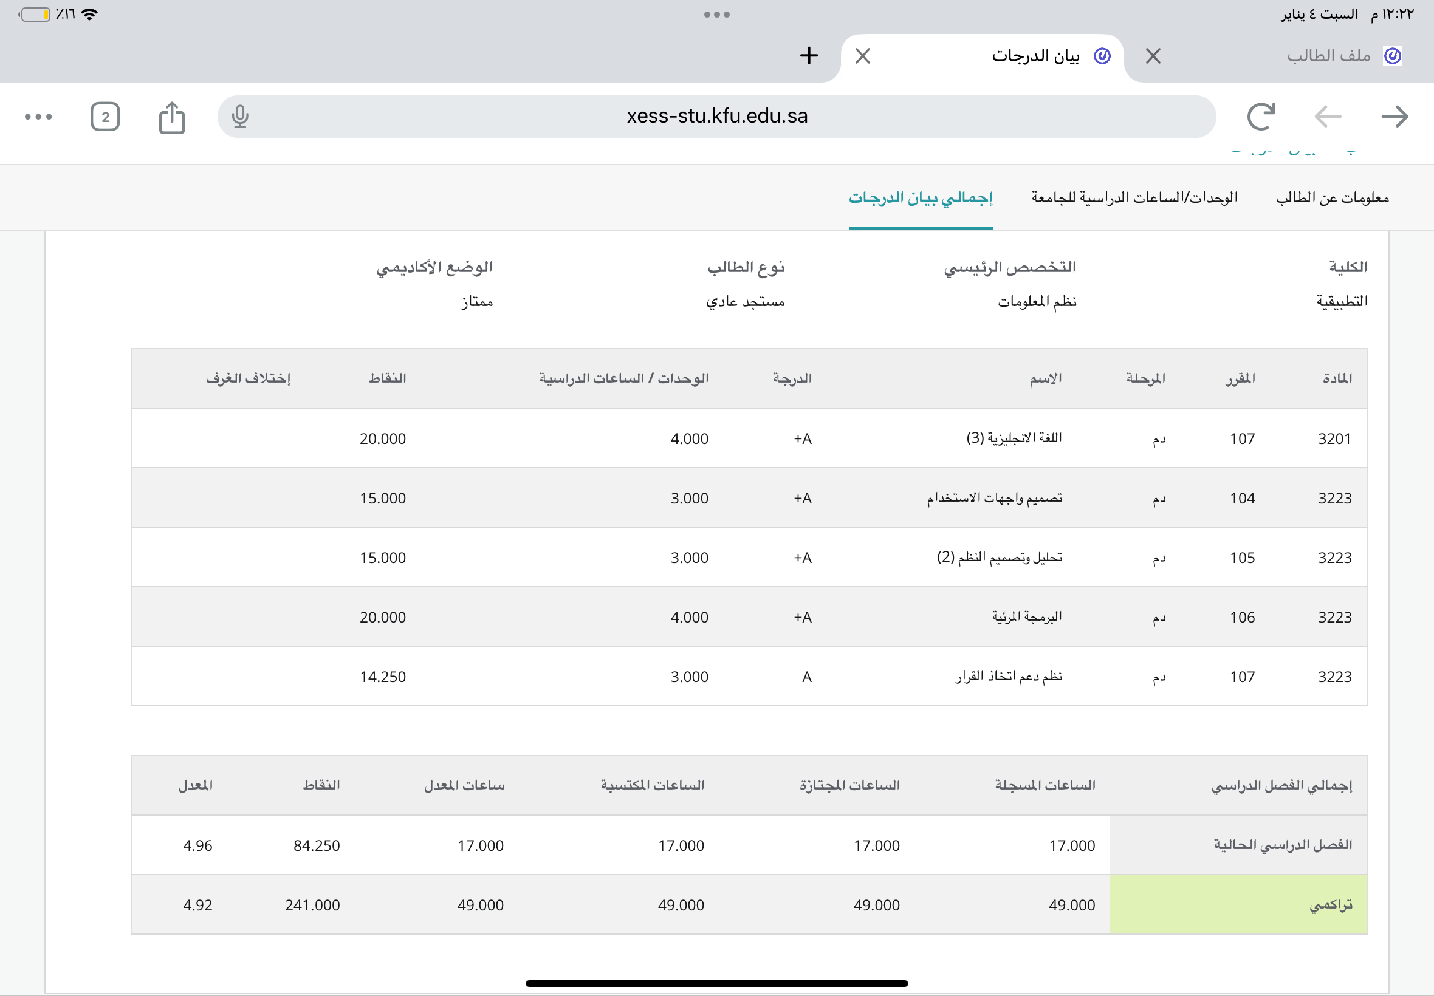Click the الفصل الدراسي الحالية row label
Viewport: 1434px width, 996px height.
point(1283,845)
